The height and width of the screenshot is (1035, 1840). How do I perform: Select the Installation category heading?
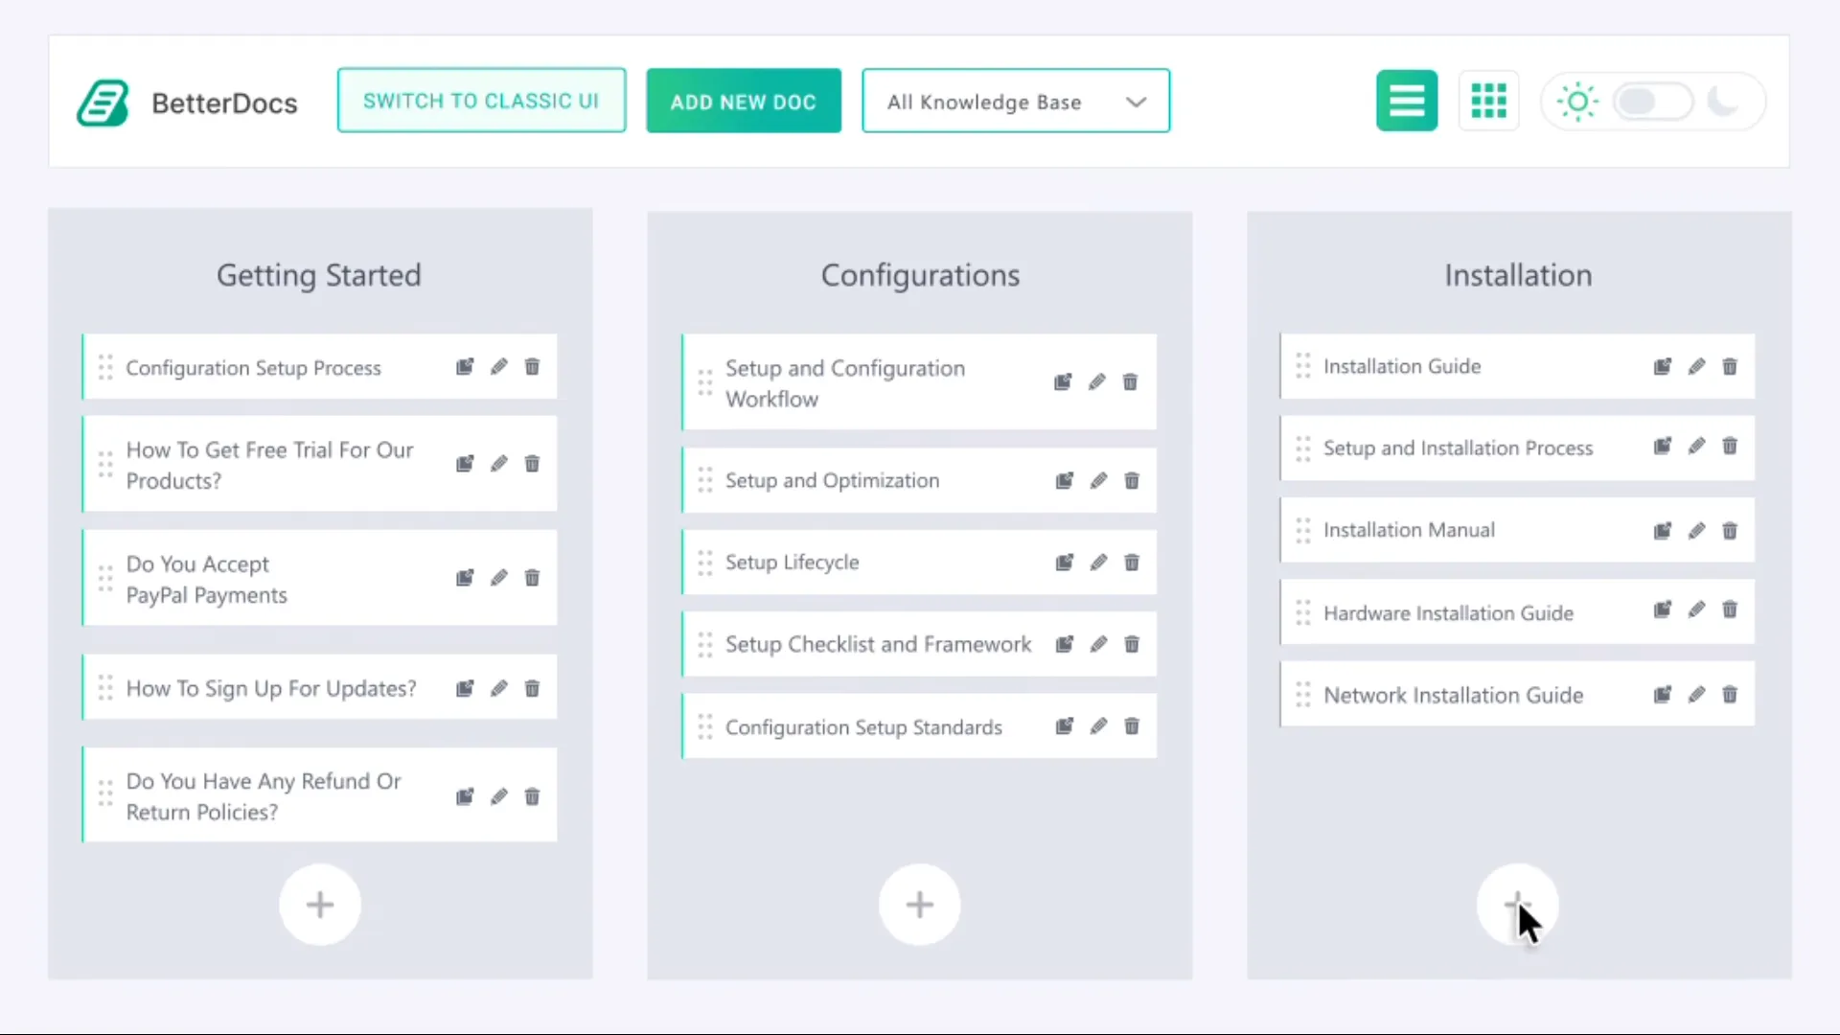1517,275
